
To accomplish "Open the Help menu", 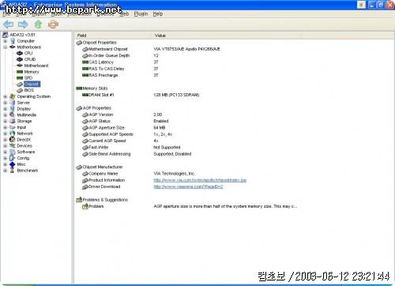I will click(158, 13).
